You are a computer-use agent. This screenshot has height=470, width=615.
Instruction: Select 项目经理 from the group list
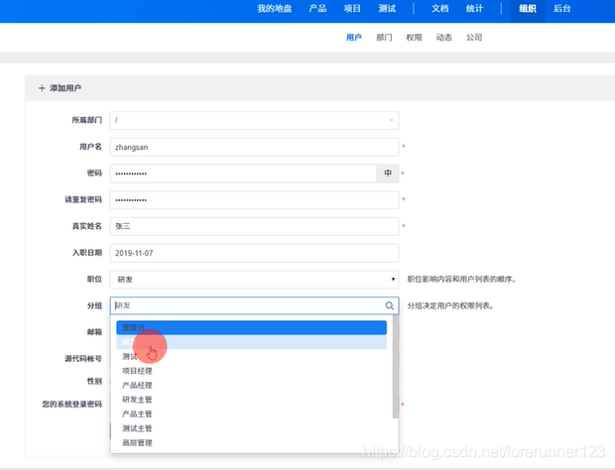[251, 371]
